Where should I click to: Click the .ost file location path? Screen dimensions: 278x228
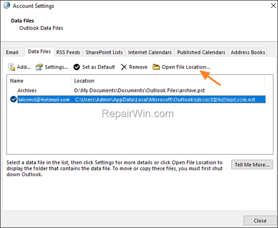tap(165, 100)
